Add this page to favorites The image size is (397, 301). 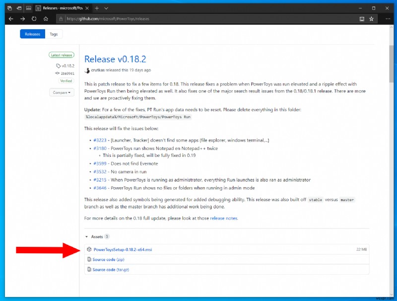pos(371,19)
